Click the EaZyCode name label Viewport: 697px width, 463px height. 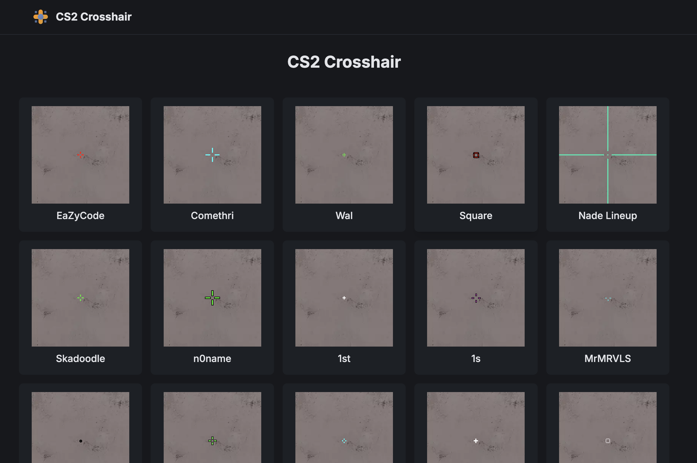(80, 216)
